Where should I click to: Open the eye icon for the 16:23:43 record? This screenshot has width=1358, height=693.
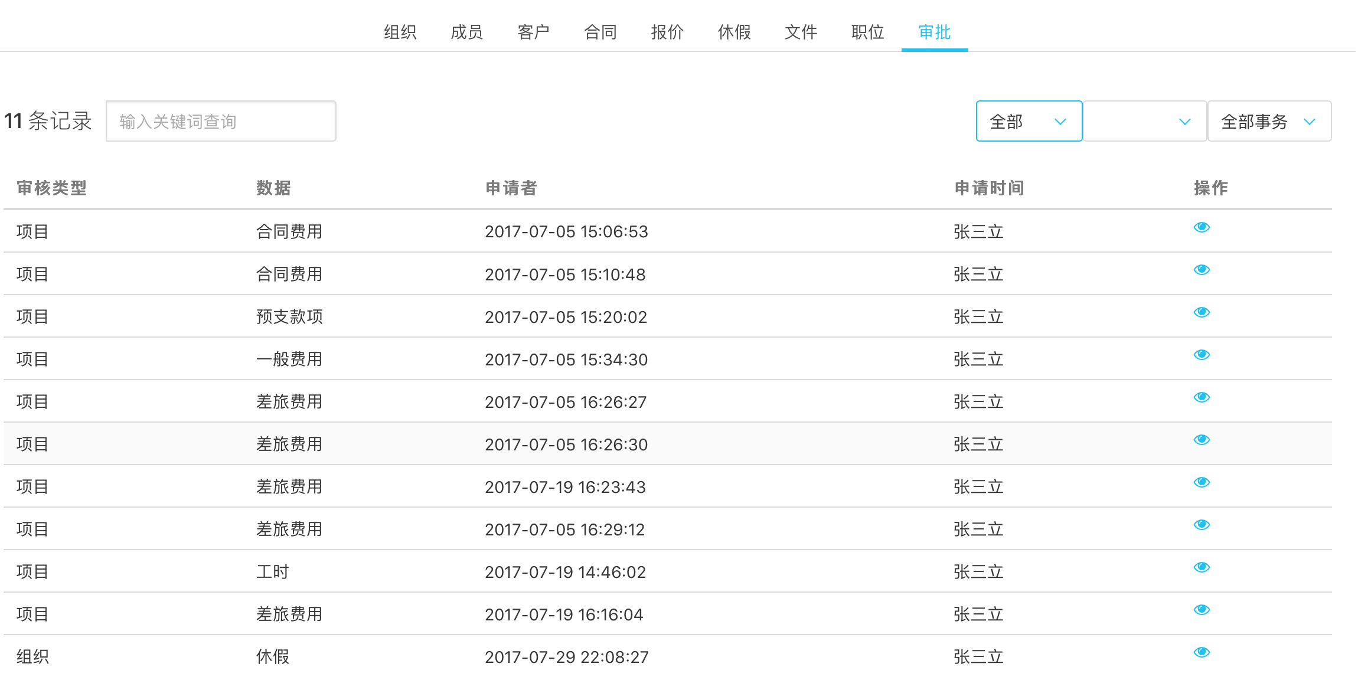click(1202, 482)
